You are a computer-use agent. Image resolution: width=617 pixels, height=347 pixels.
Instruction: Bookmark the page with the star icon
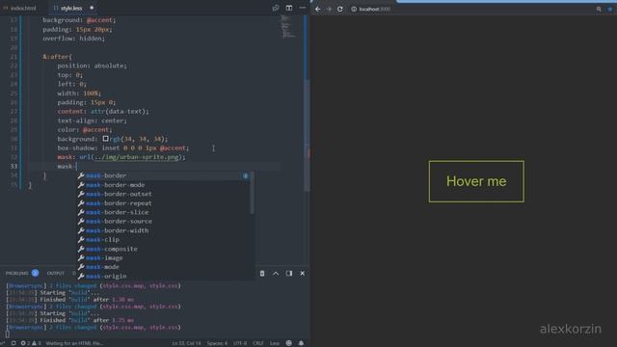609,9
